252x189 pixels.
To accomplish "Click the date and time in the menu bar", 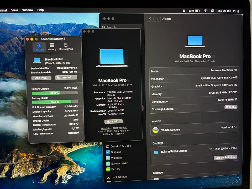I will 228,11.
